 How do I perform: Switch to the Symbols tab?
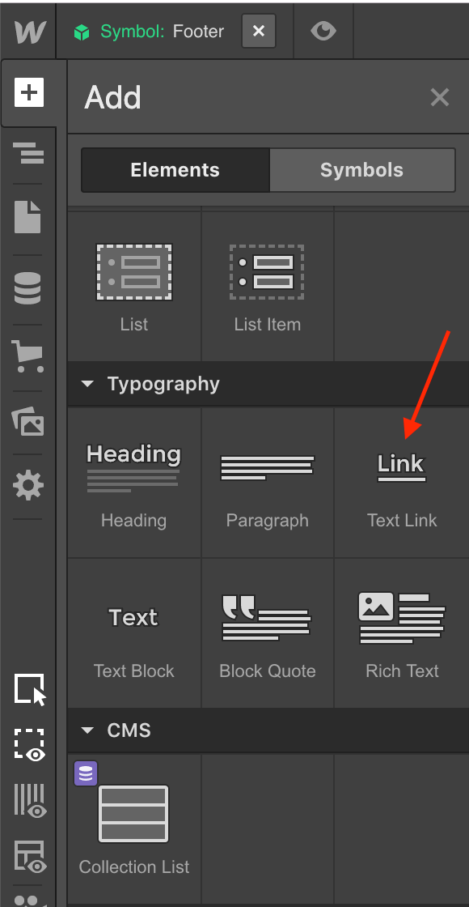click(x=361, y=170)
